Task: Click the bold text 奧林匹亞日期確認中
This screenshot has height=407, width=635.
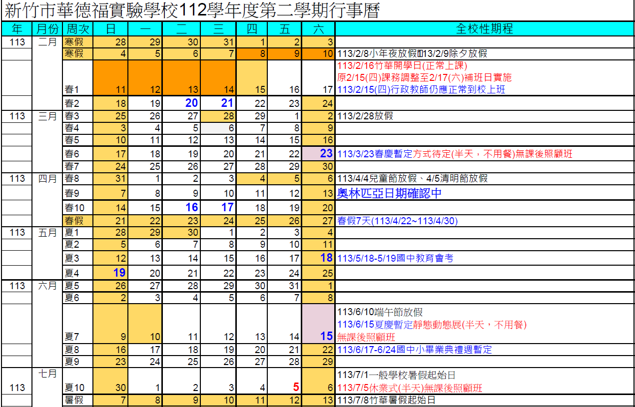Action: coord(390,193)
